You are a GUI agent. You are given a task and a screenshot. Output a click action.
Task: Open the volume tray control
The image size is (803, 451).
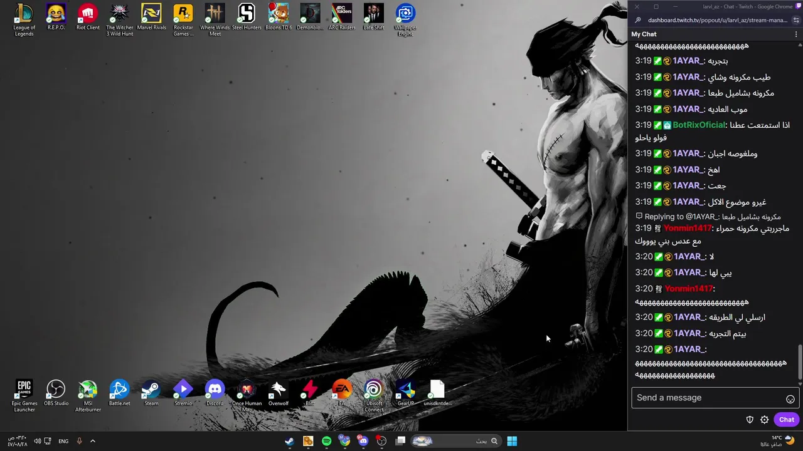[38, 441]
